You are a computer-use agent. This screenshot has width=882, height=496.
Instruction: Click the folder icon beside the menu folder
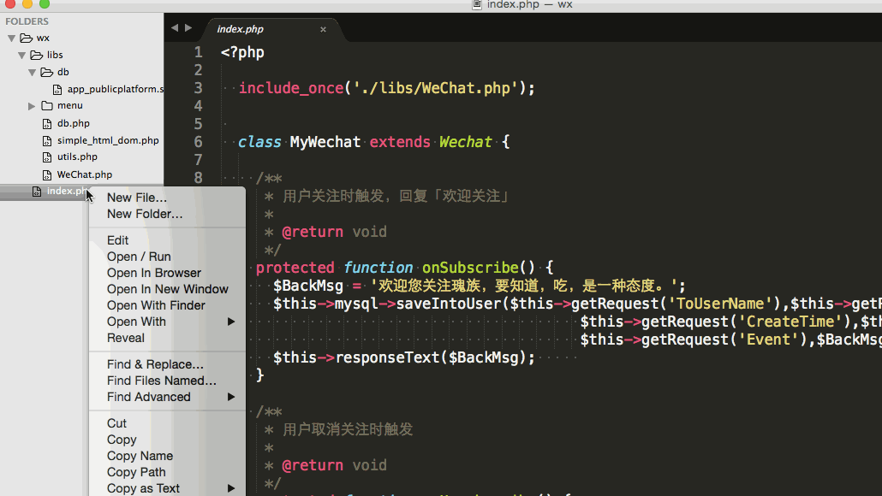[x=46, y=106]
